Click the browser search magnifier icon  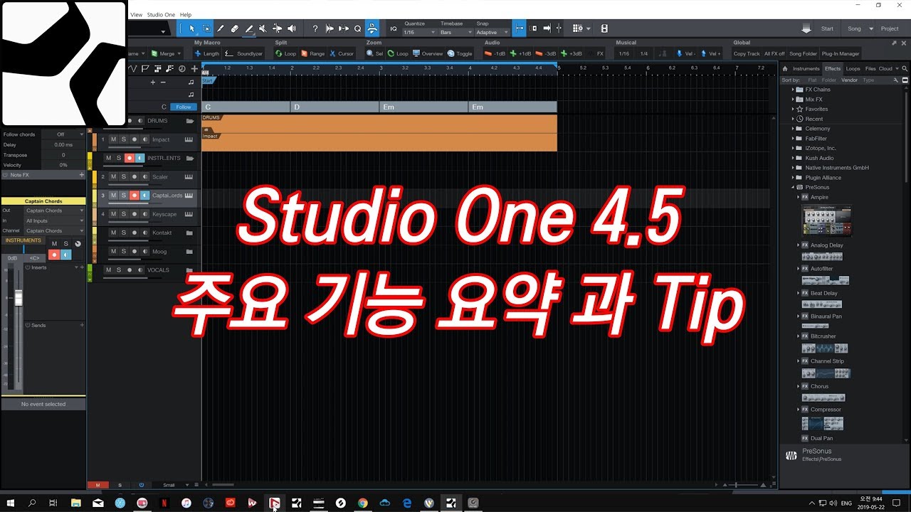pyautogui.click(x=905, y=69)
